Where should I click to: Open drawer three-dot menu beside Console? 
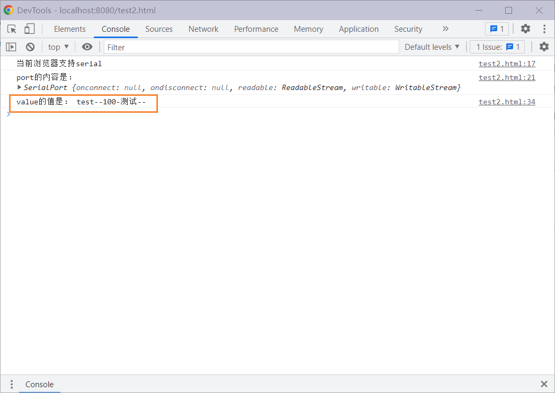(x=12, y=384)
